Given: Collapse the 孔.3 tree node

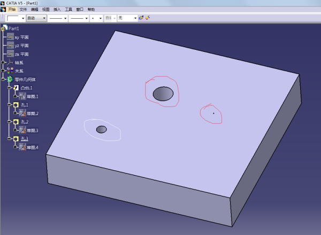Looking at the screenshot, I should pos(10,139).
